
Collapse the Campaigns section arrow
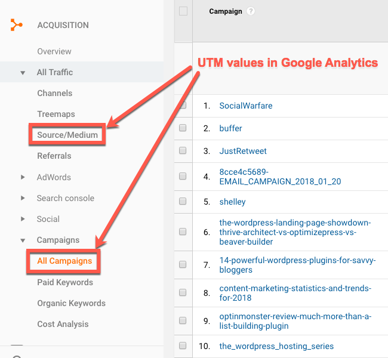tap(23, 240)
